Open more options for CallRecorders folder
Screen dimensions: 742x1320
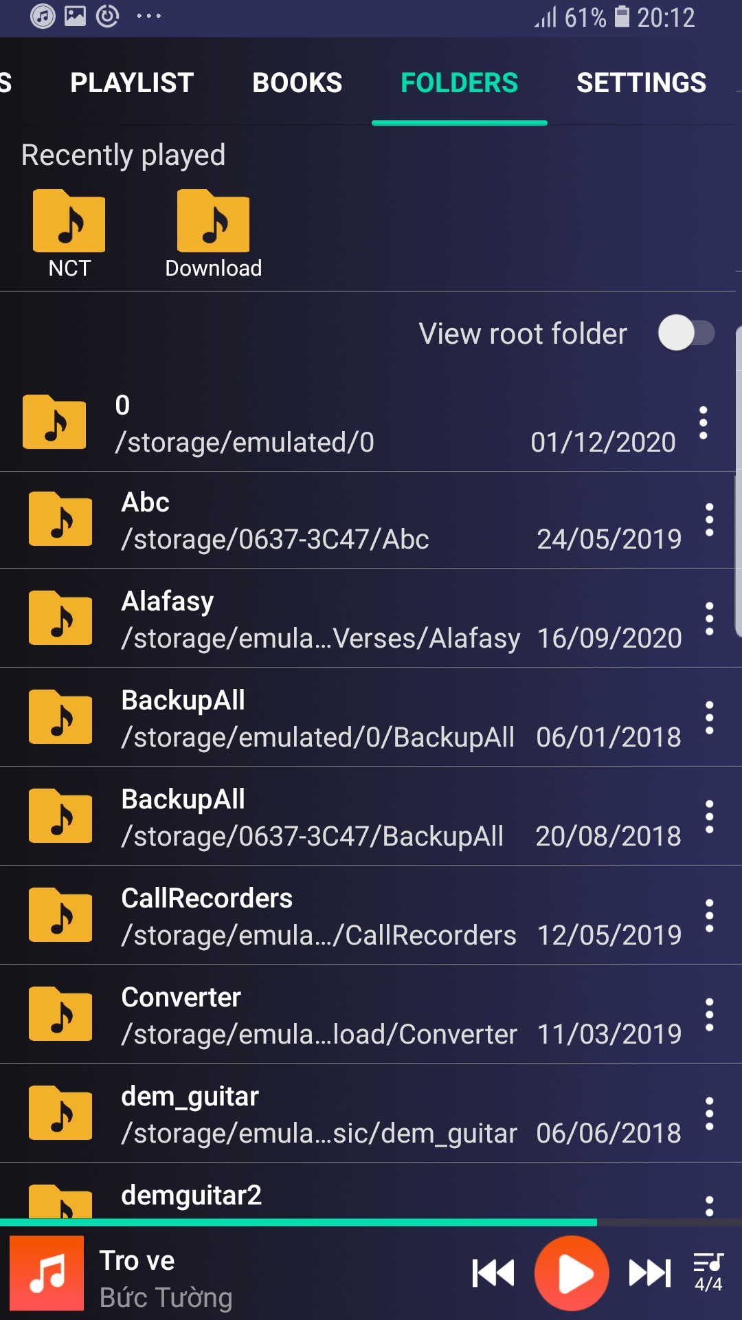[x=709, y=916]
